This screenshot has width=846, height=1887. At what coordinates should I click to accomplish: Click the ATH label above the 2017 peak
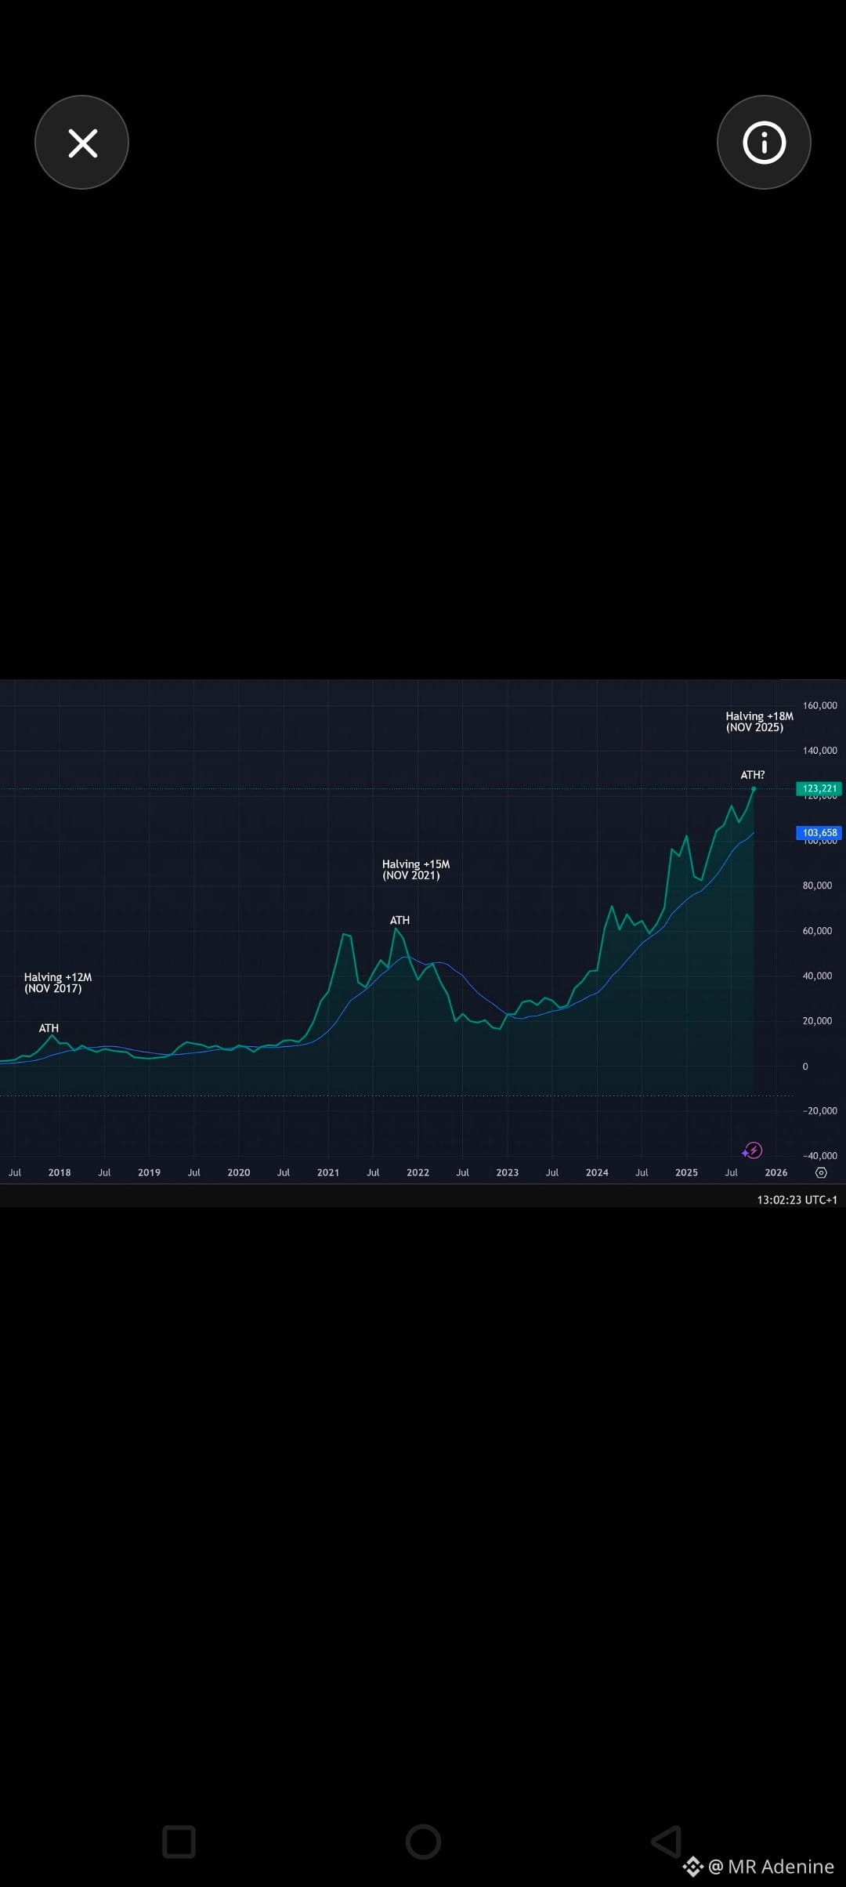pyautogui.click(x=49, y=1028)
